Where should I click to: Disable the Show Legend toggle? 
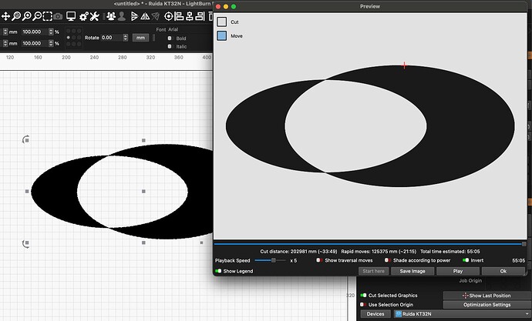pyautogui.click(x=218, y=271)
